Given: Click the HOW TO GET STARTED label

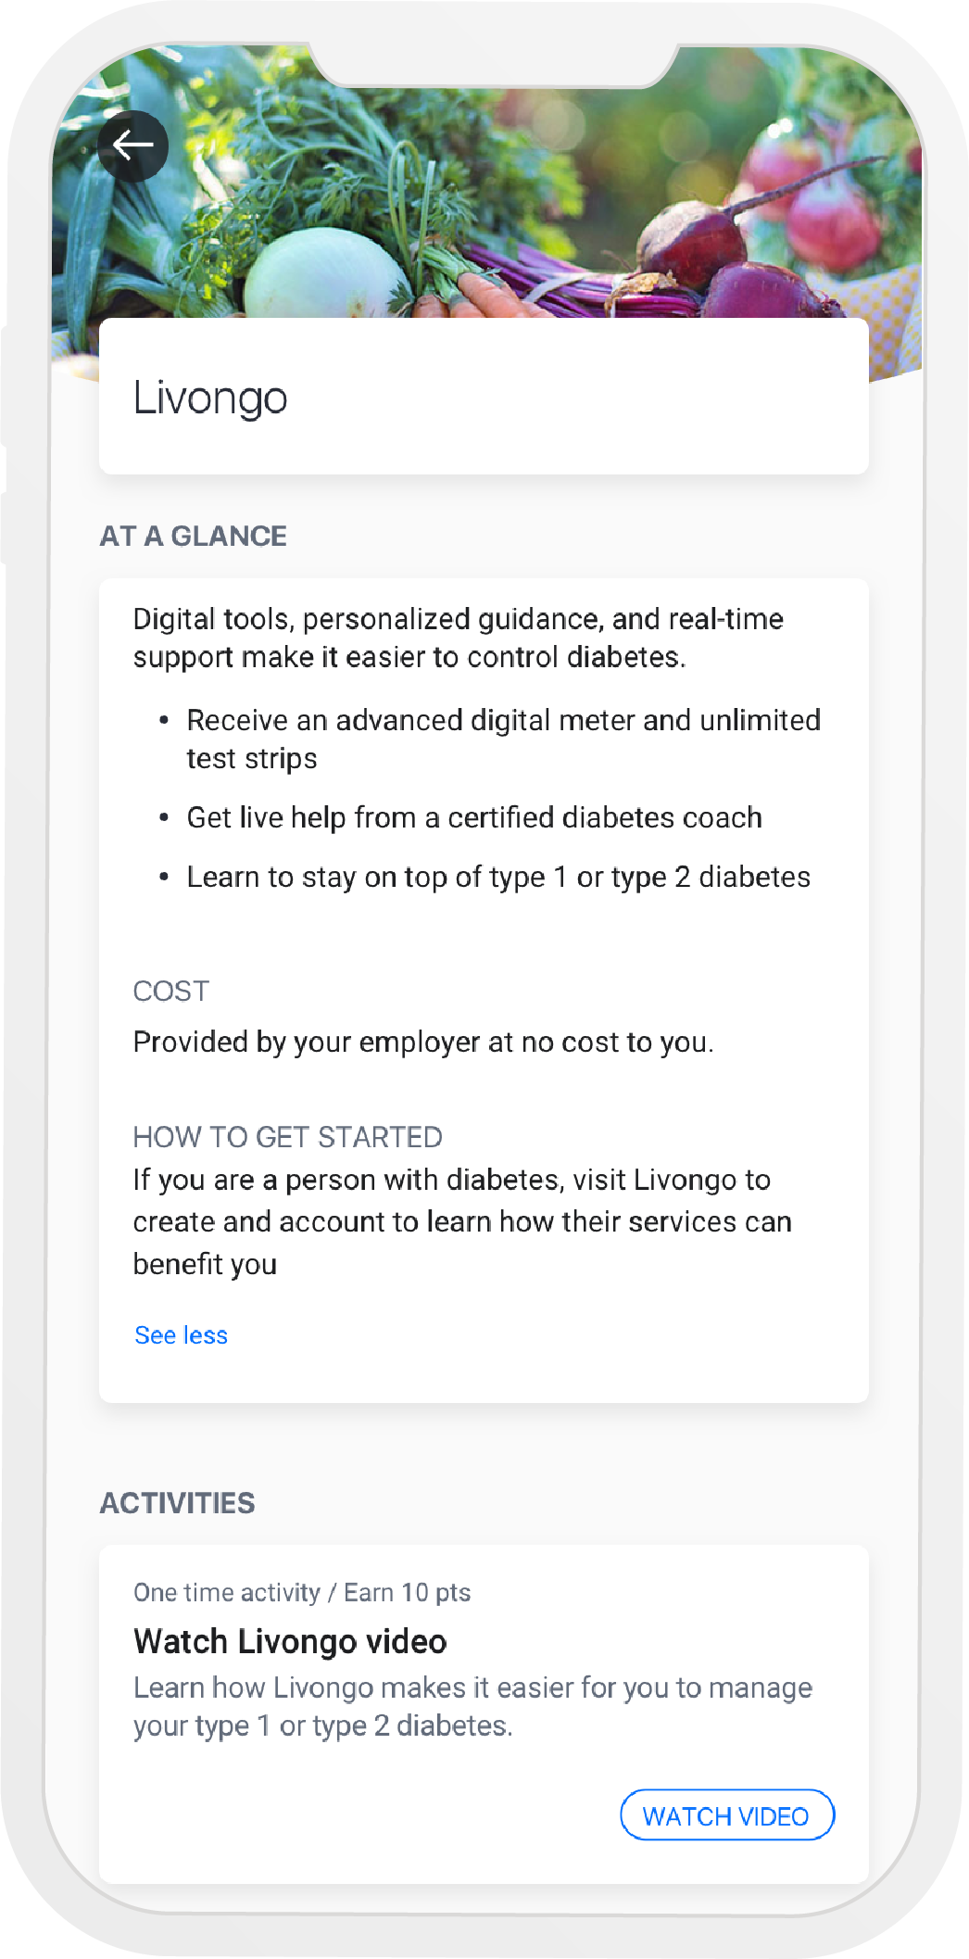Looking at the screenshot, I should [288, 1137].
